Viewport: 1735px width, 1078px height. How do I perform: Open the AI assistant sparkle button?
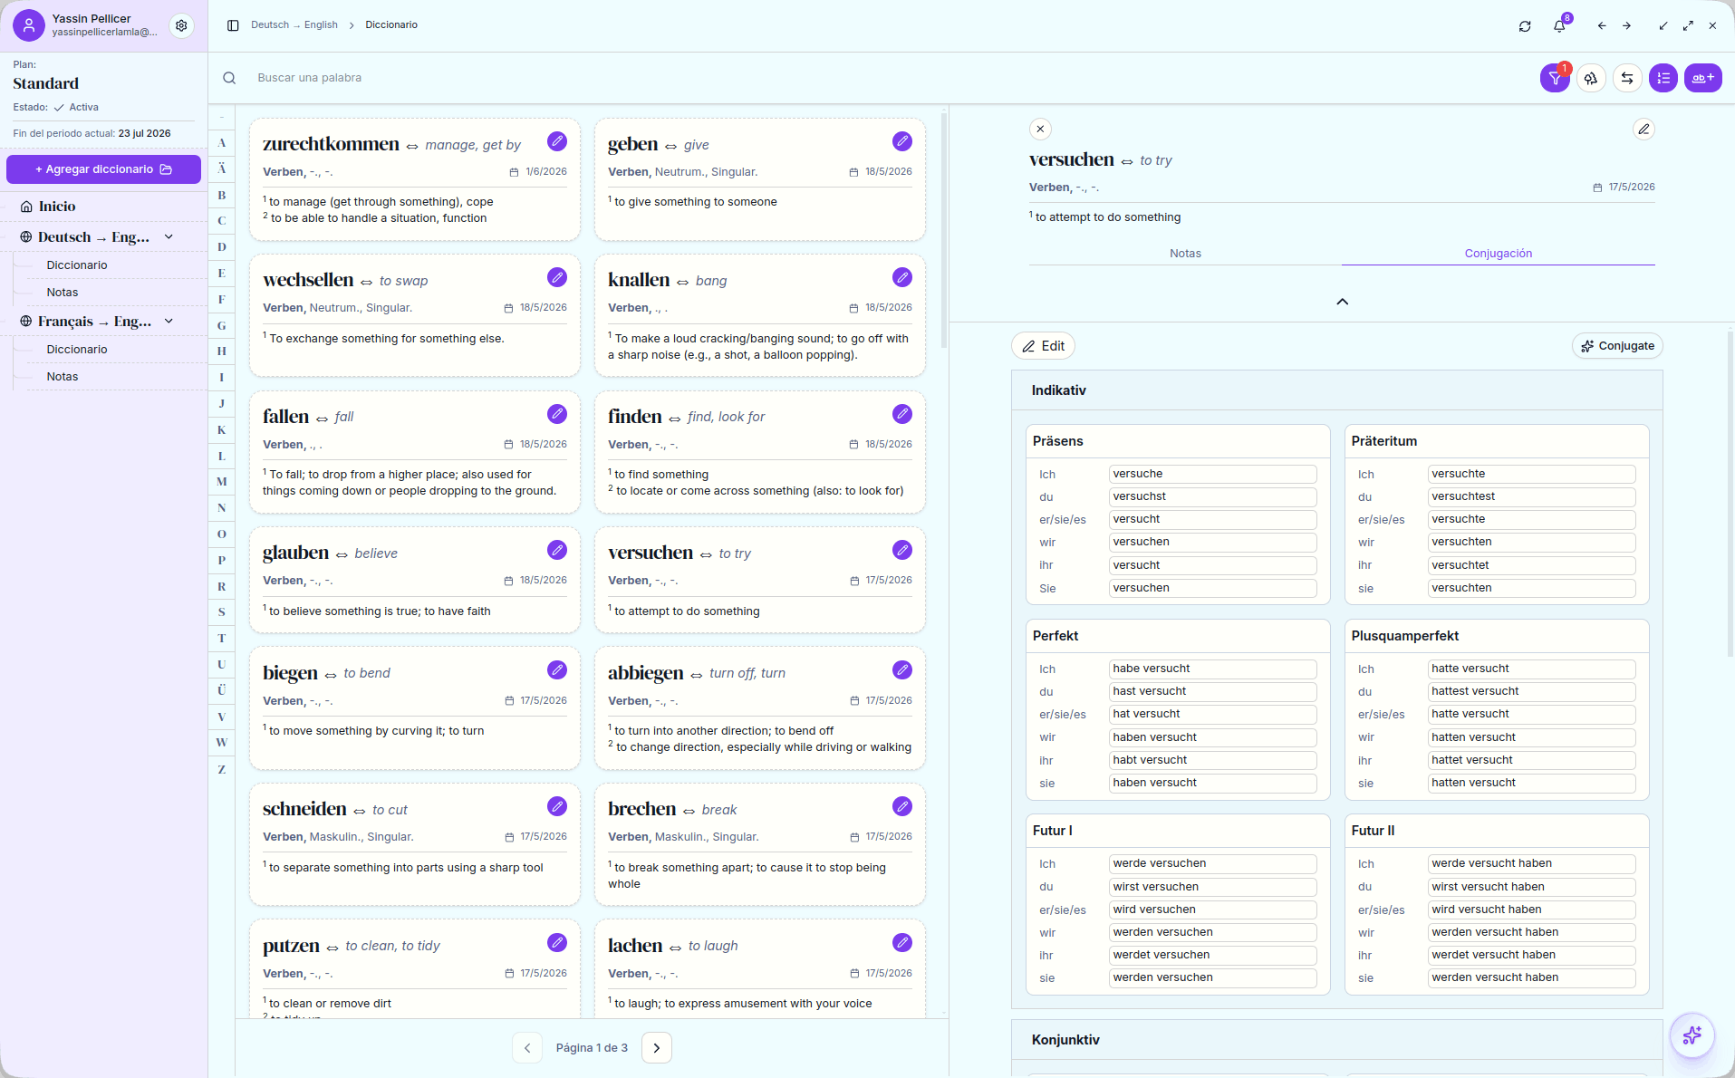1692,1035
